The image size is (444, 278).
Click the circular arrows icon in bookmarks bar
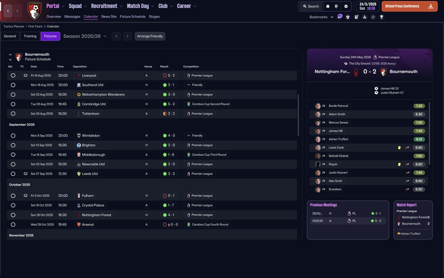click(x=373, y=17)
